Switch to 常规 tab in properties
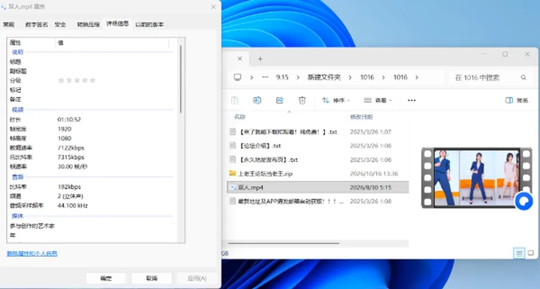 (x=9, y=24)
